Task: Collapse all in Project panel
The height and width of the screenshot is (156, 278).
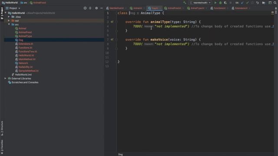Action: (x=90, y=8)
